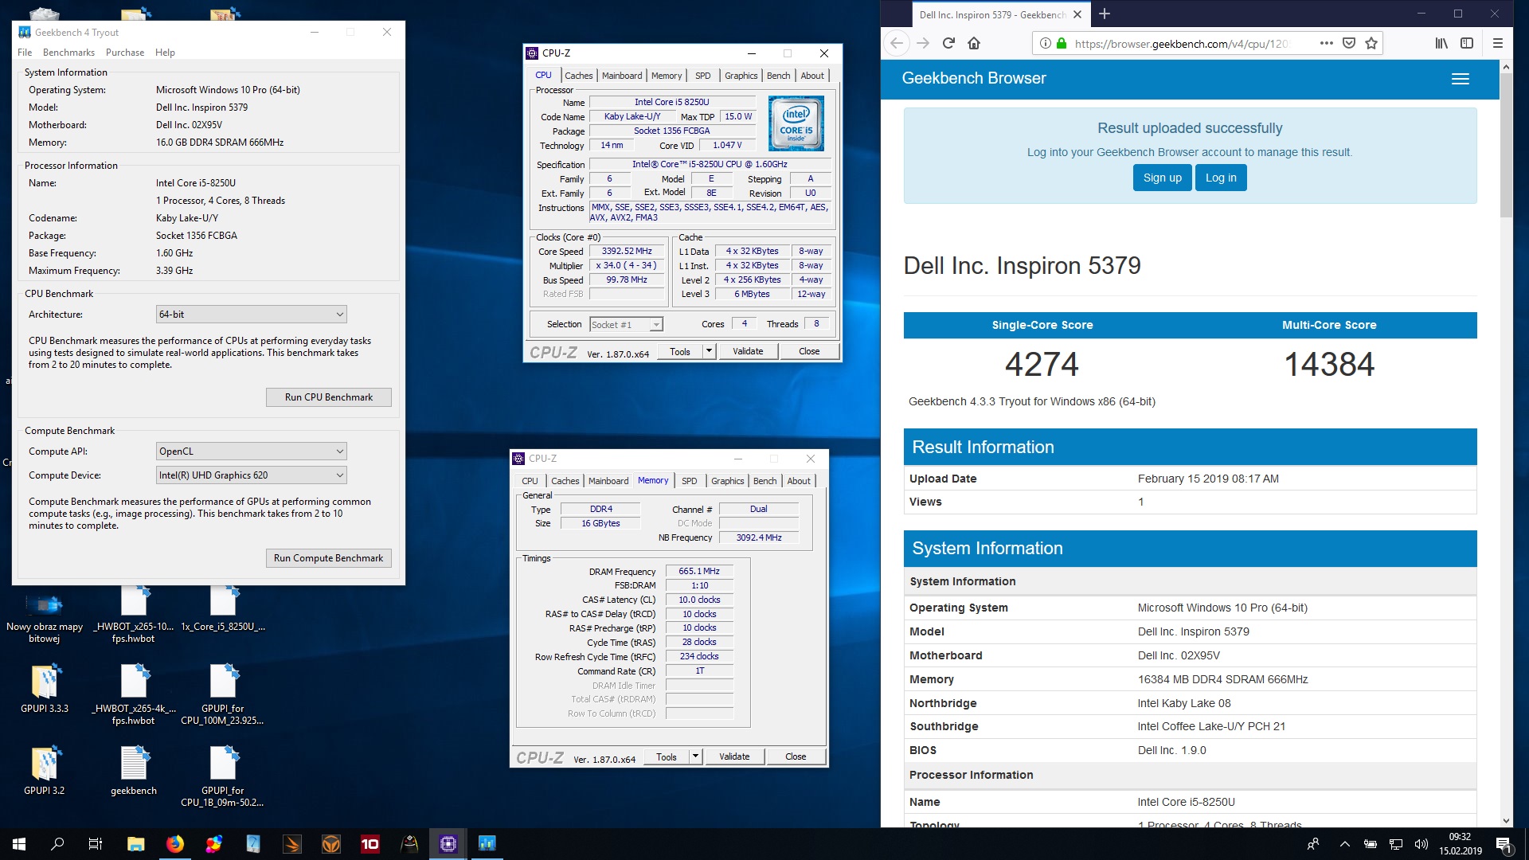Open Geekbench Purchase menu
Screen dimensions: 1529x860
pos(125,53)
